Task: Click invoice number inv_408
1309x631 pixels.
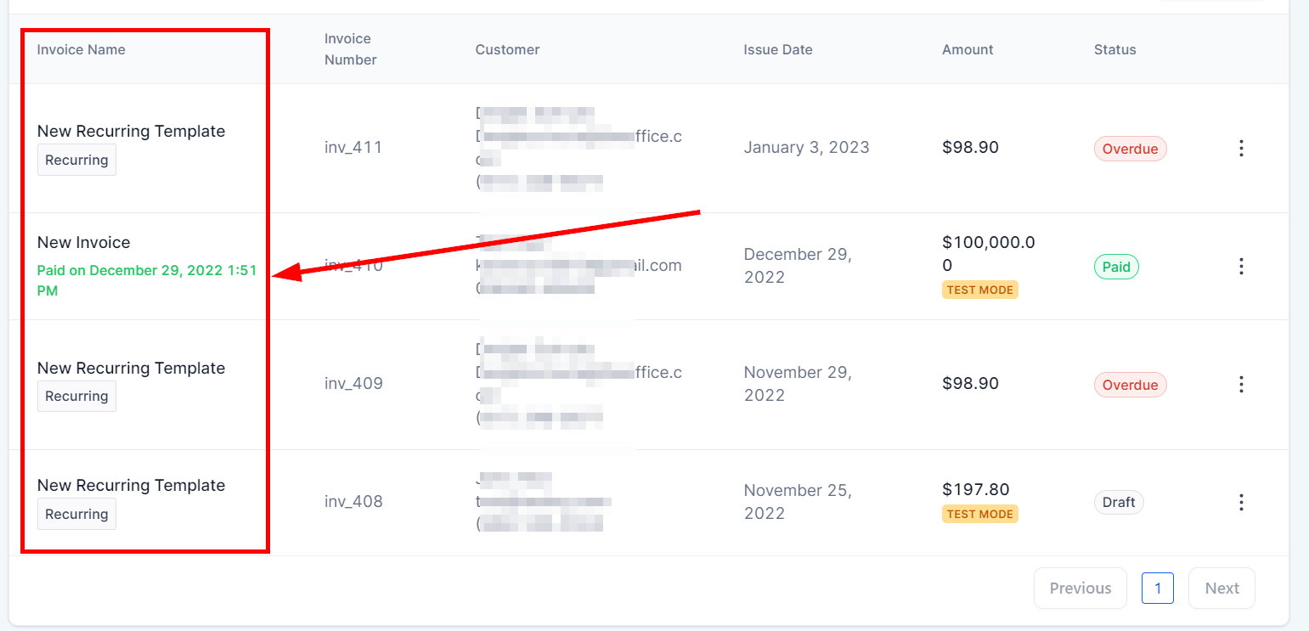Action: click(x=353, y=502)
